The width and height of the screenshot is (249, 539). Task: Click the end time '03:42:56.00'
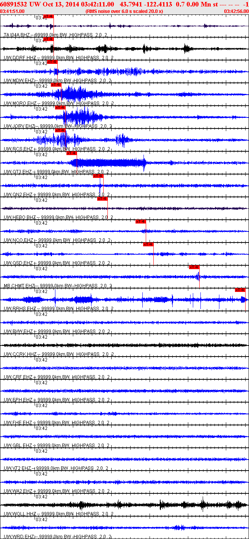point(236,11)
